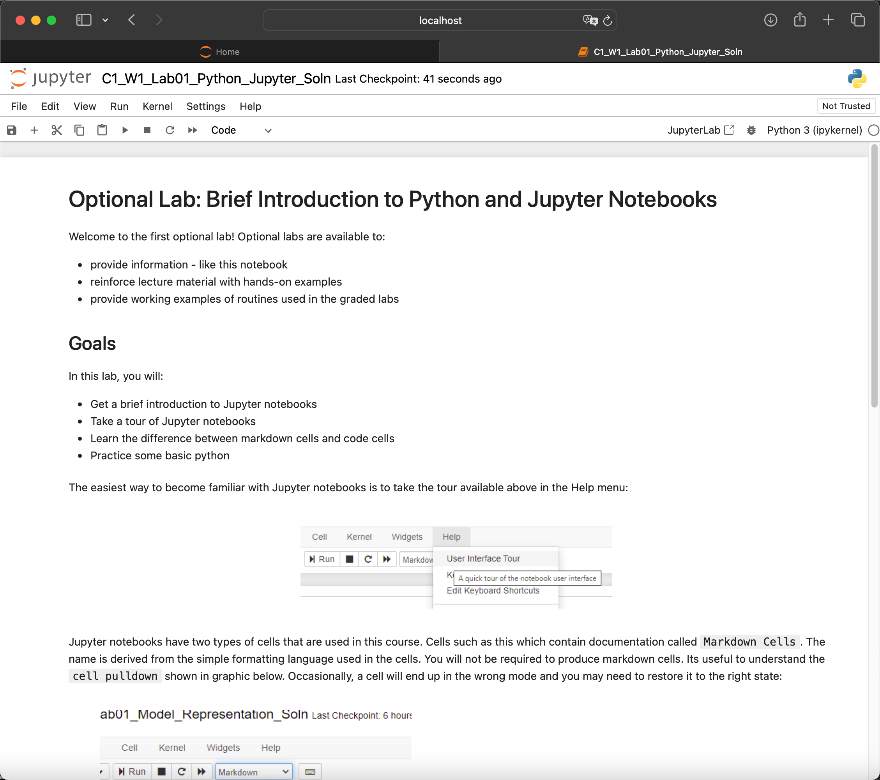Paste cell from clipboard icon
Viewport: 880px width, 780px height.
coord(102,130)
